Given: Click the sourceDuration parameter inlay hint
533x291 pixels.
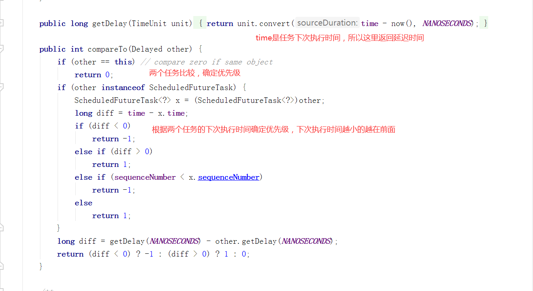Looking at the screenshot, I should point(327,23).
